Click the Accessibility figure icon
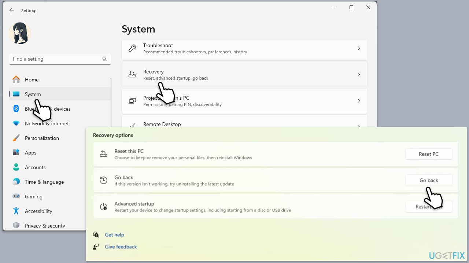This screenshot has width=469, height=263. pyautogui.click(x=16, y=211)
